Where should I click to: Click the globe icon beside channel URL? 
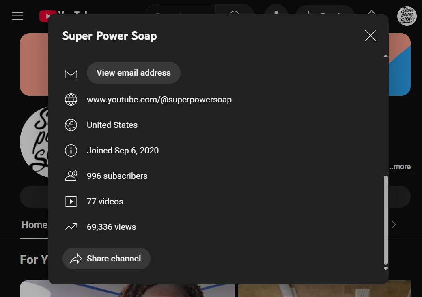(x=71, y=100)
